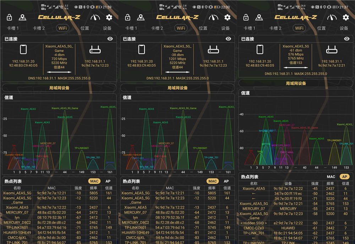Select MERCURY_D8C2 row in the 21:59 hotspot list
355x244 pixels.
click(x=59, y=222)
